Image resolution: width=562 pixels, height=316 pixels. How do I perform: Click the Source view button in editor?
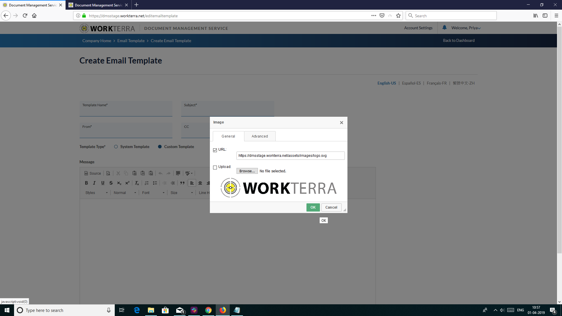[x=92, y=173]
